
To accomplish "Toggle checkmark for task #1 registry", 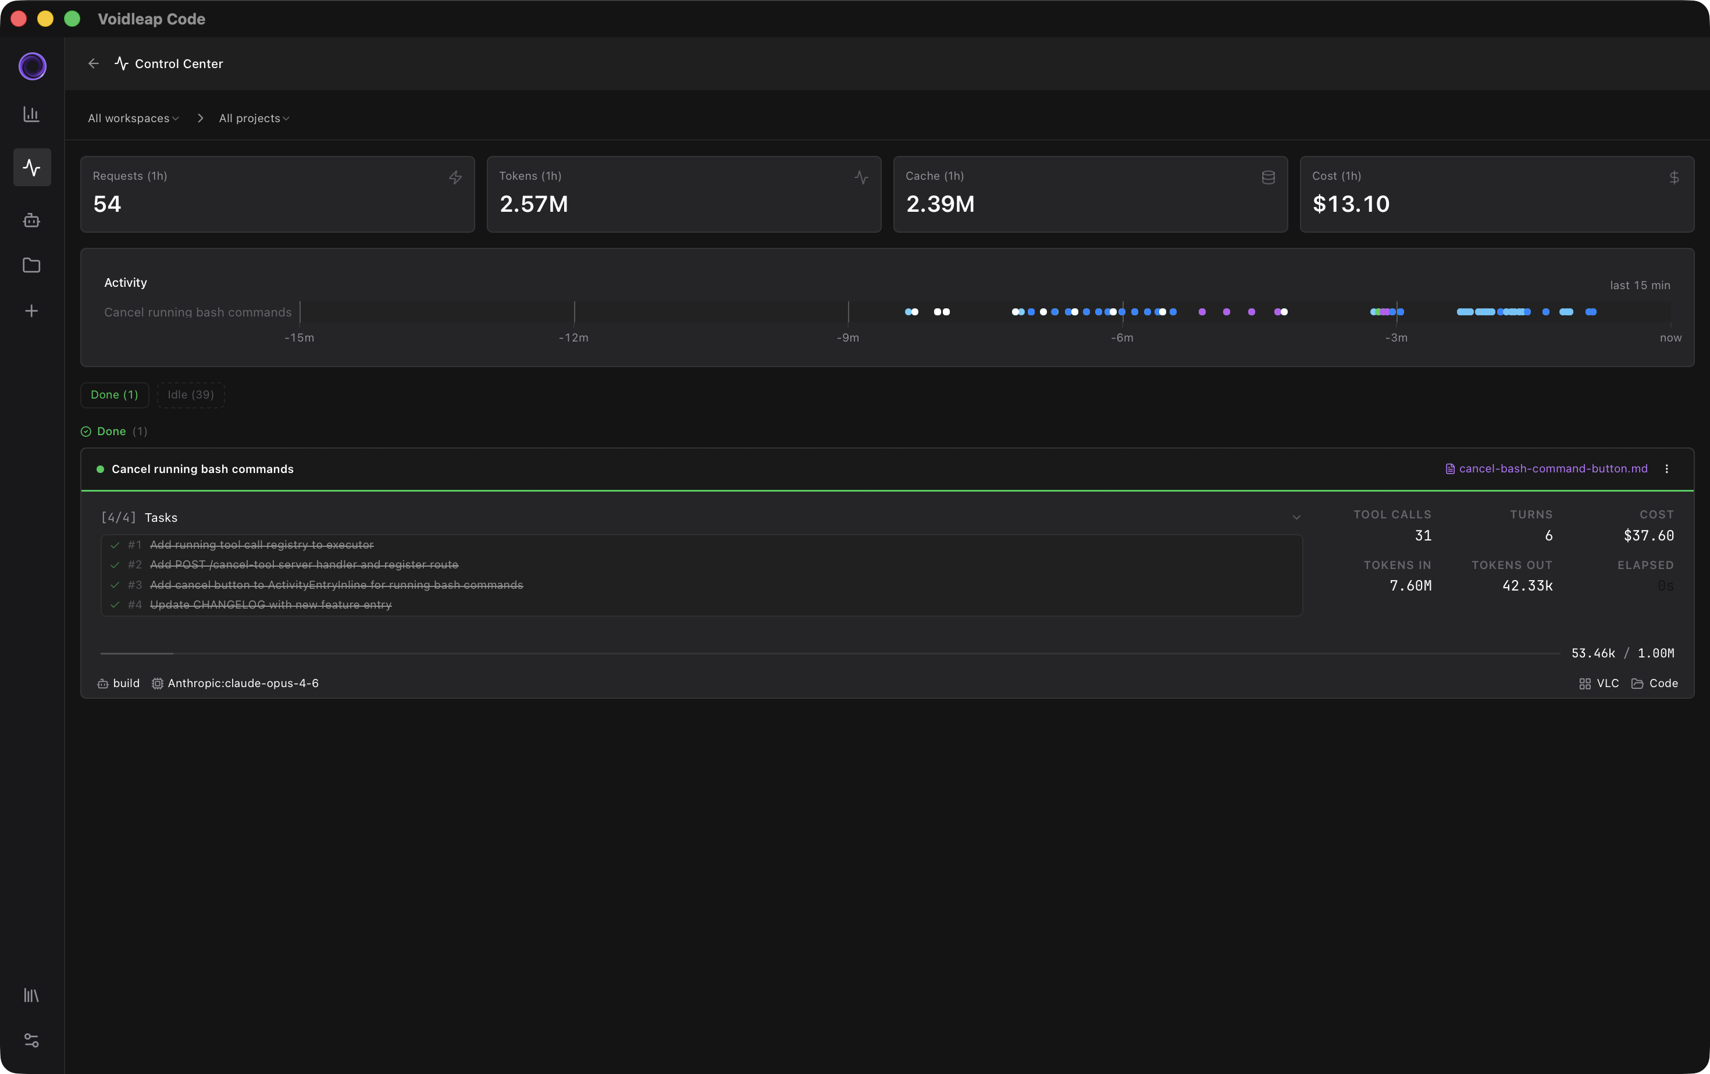I will pos(115,545).
